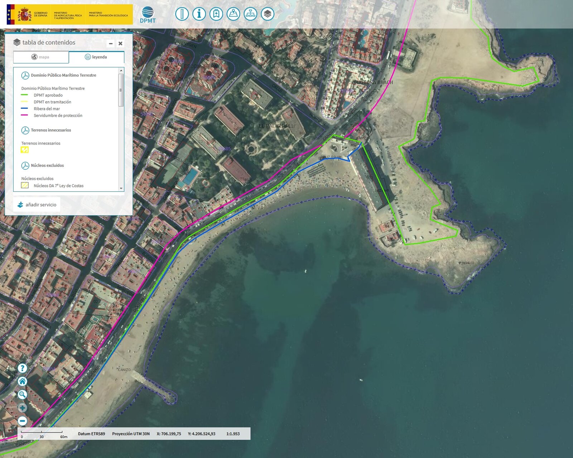This screenshot has width=573, height=458.
Task: Open the add bookmark tool
Action: pyautogui.click(x=216, y=14)
